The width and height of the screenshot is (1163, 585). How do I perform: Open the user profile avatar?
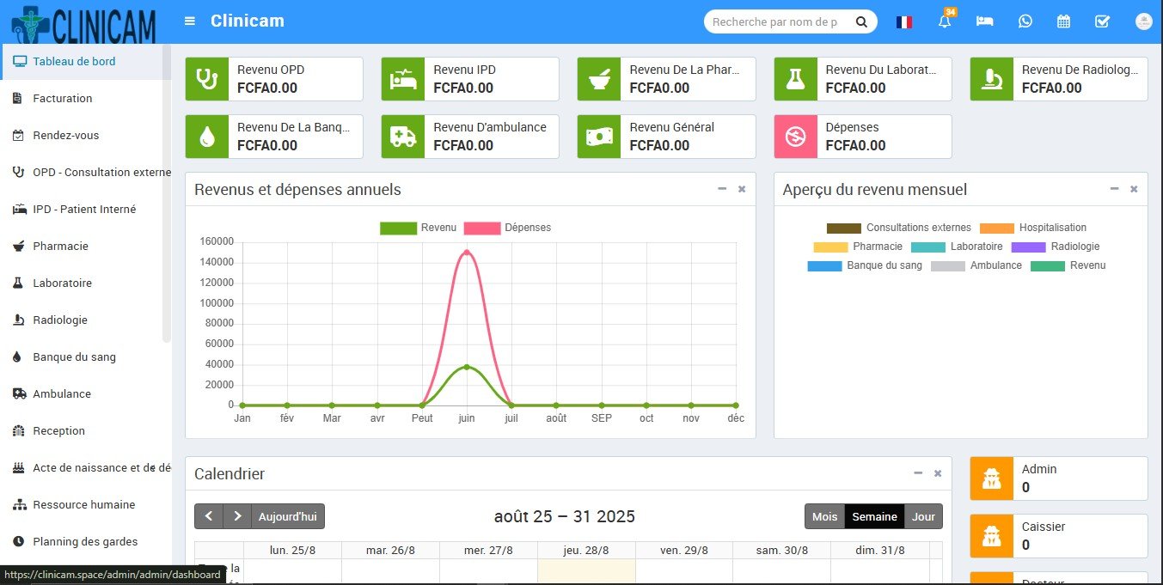click(1142, 22)
